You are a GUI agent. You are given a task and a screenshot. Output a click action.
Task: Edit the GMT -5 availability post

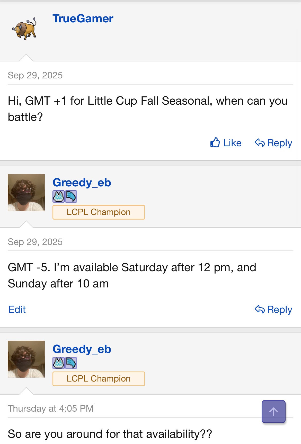[17, 309]
